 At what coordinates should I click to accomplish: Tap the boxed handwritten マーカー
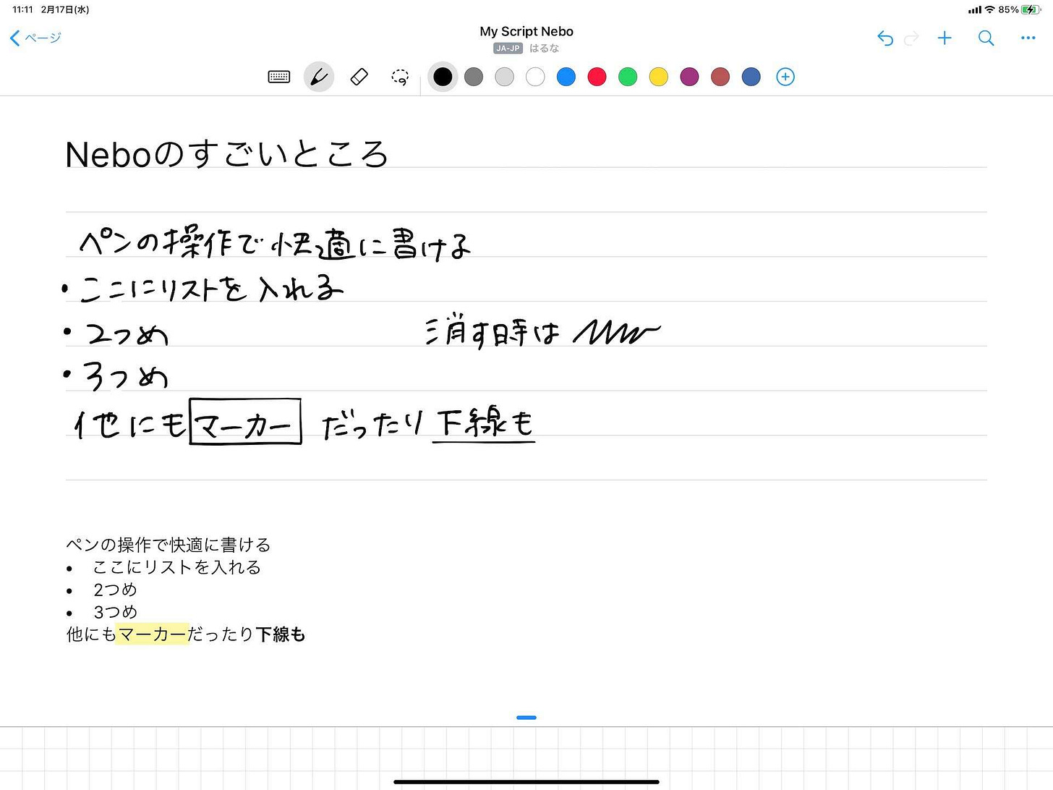pos(245,421)
